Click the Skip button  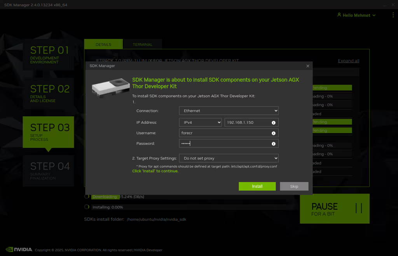(294, 186)
